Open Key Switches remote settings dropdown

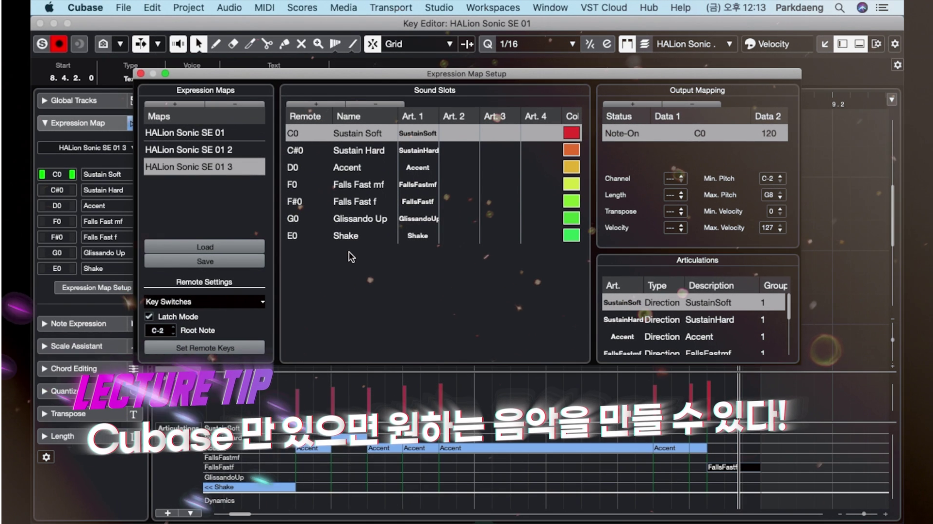[204, 302]
